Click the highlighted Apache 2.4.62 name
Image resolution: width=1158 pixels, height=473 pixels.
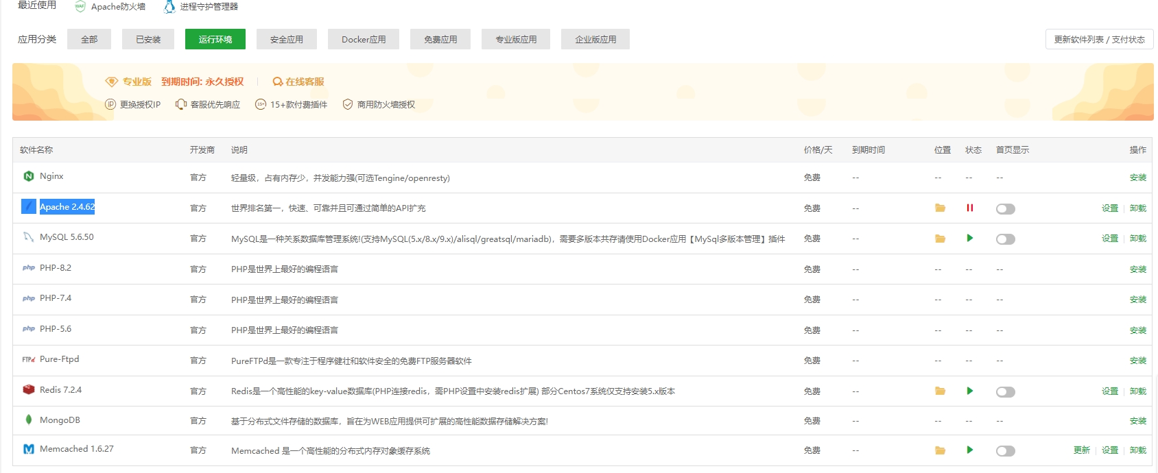(67, 207)
